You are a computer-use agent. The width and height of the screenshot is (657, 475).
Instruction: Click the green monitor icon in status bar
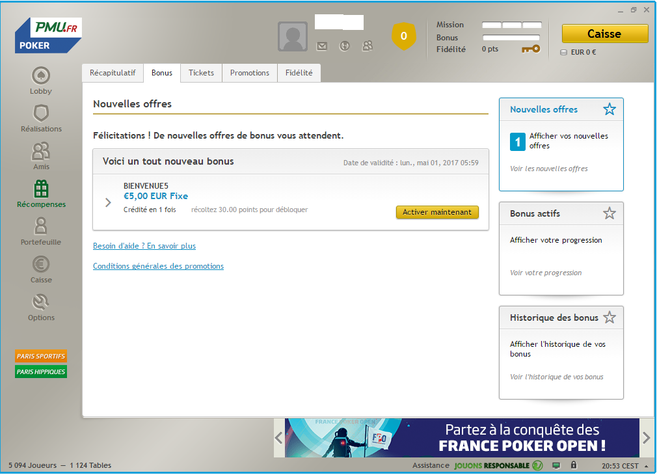(556, 465)
